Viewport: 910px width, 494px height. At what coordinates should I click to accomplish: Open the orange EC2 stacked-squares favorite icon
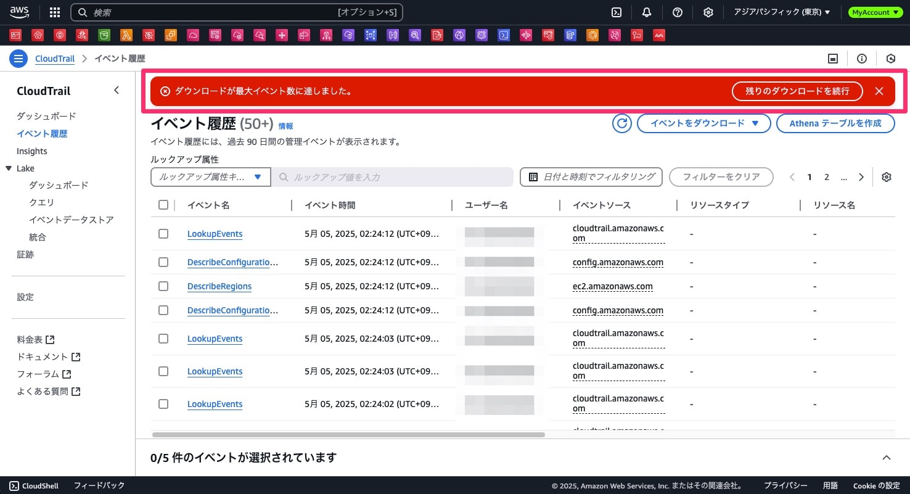pos(171,35)
